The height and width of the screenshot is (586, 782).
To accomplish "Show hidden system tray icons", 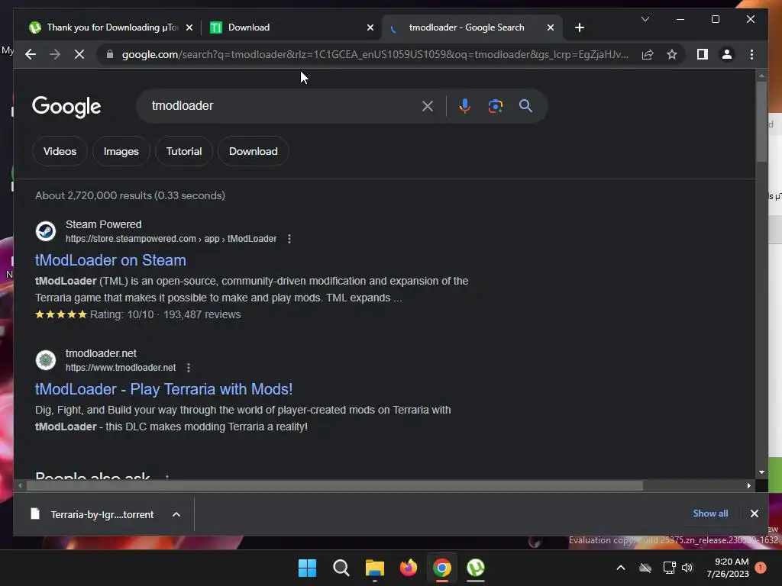I will [x=621, y=568].
